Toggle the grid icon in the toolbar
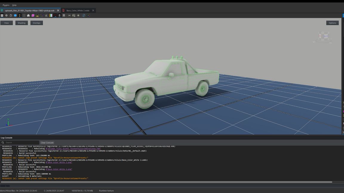 [2, 15]
